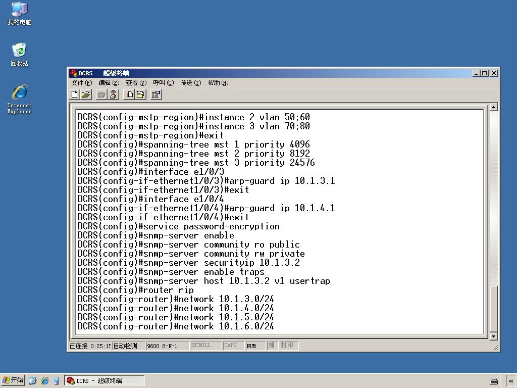Click the 'snmp-server community rw private' line
The image size is (517, 388).
(x=191, y=254)
